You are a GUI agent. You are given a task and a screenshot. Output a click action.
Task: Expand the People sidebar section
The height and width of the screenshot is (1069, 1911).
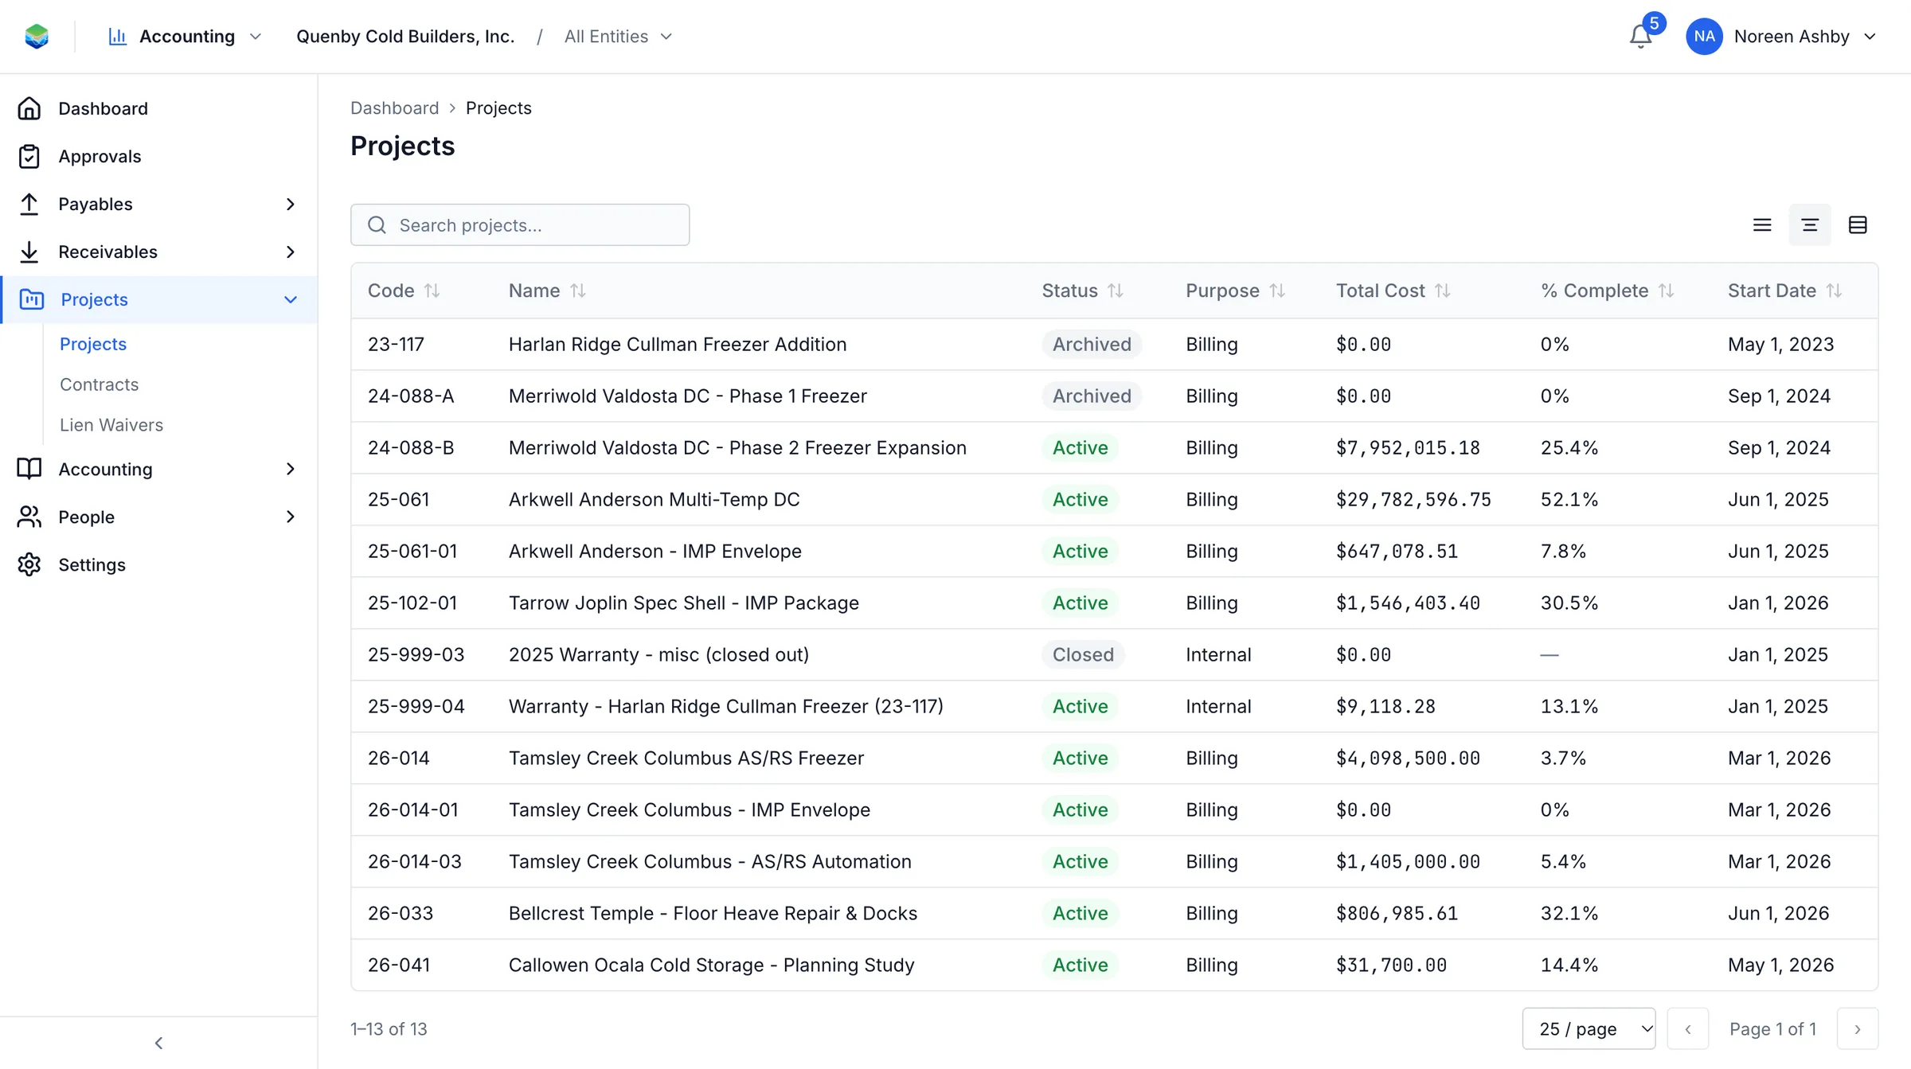290,517
